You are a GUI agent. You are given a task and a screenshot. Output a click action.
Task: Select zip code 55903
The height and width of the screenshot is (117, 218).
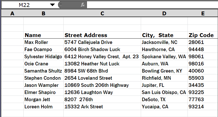203,78
